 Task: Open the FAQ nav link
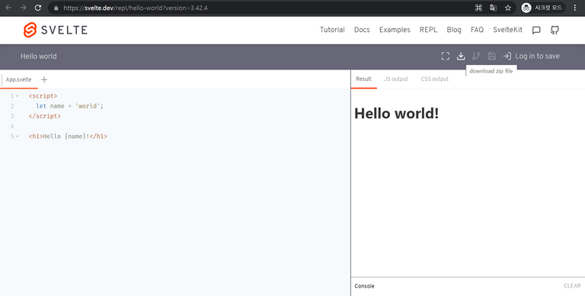[x=477, y=30]
